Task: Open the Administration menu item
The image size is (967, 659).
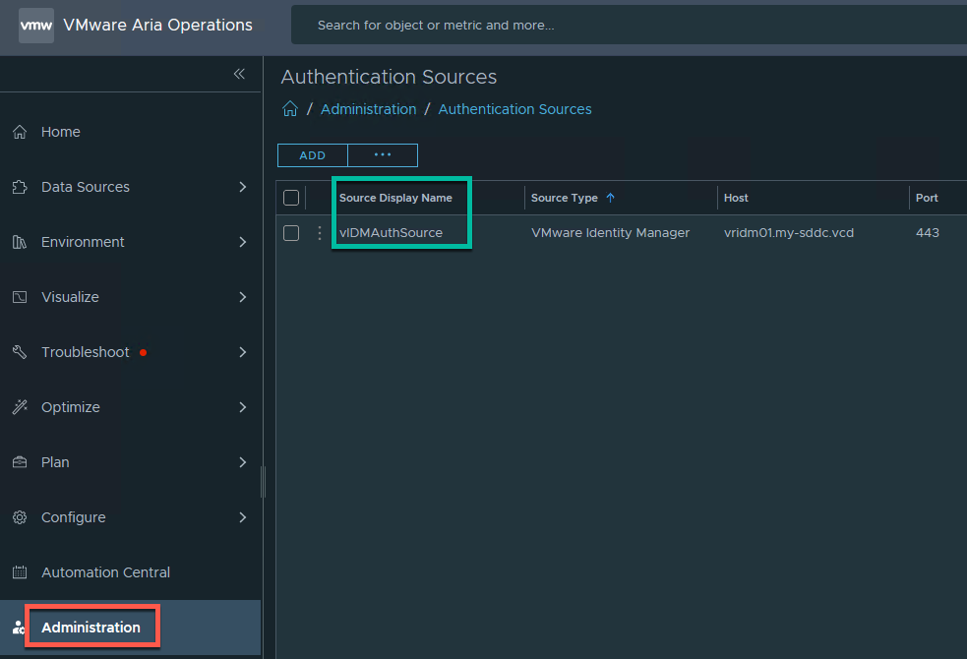Action: [92, 627]
